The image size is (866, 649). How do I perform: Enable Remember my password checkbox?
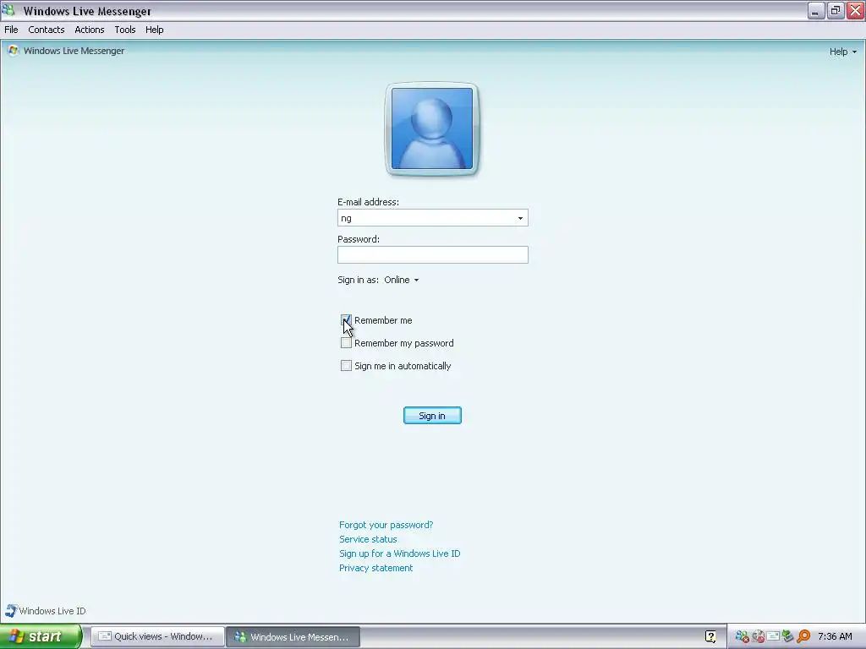346,343
